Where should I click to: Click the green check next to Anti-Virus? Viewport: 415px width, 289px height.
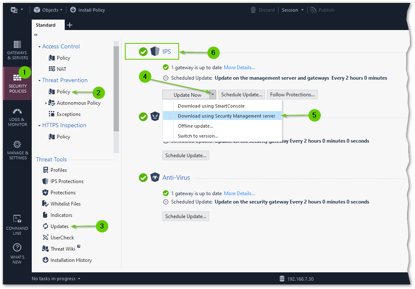coord(143,178)
